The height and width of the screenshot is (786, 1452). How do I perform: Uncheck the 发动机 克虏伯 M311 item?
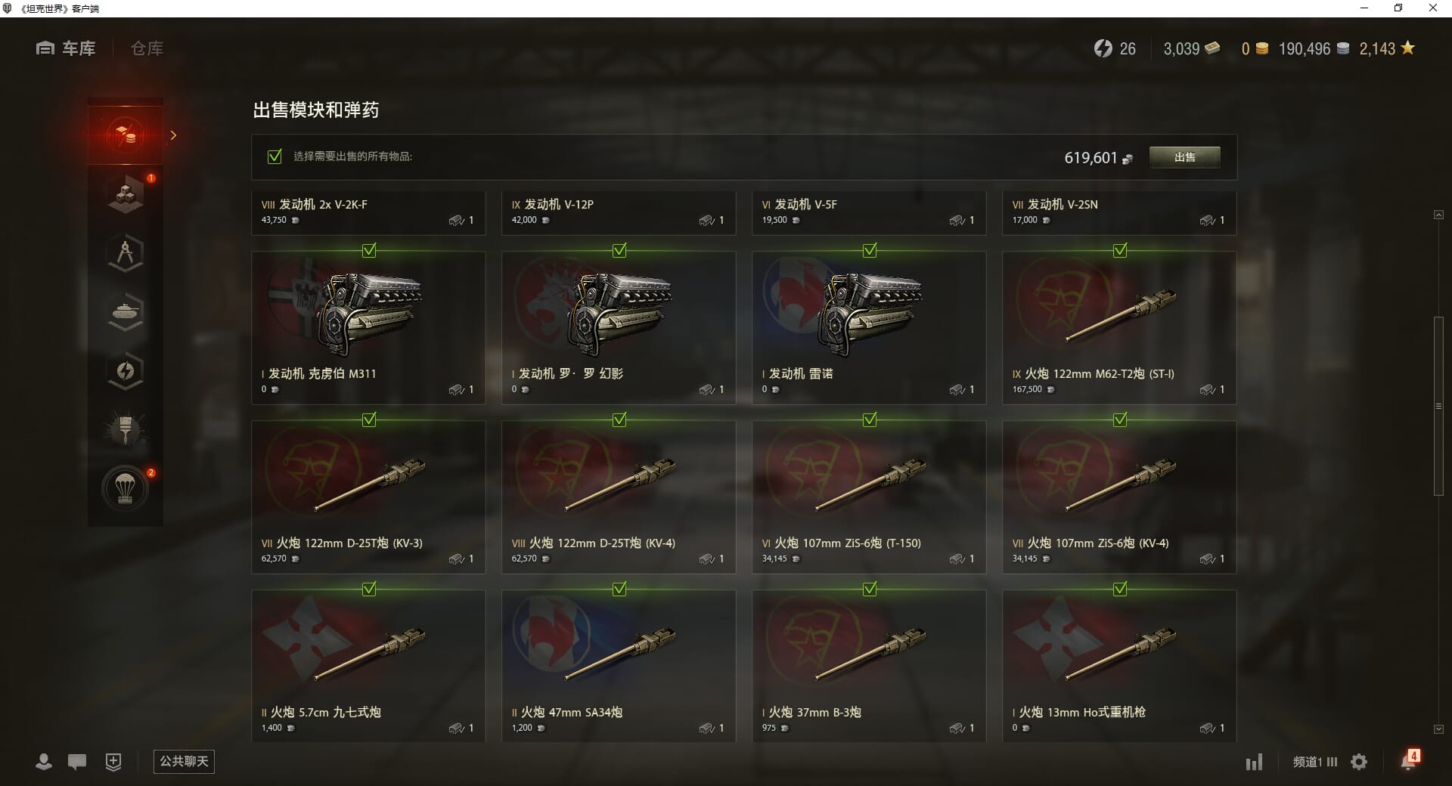(369, 250)
